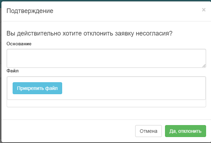211x143 pixels.
Task: Click blank body space above the footer divider
Action: tap(106, 113)
